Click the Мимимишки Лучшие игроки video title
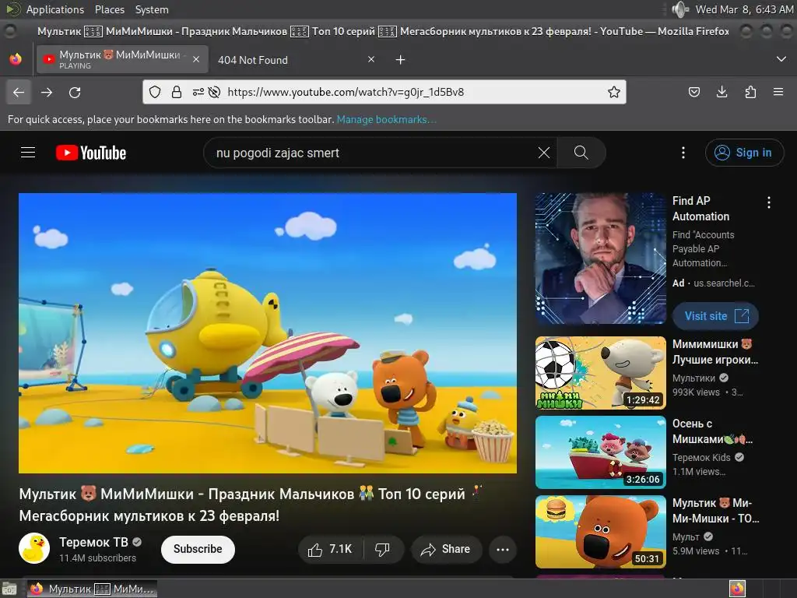Viewport: 797px width, 598px height. (714, 352)
